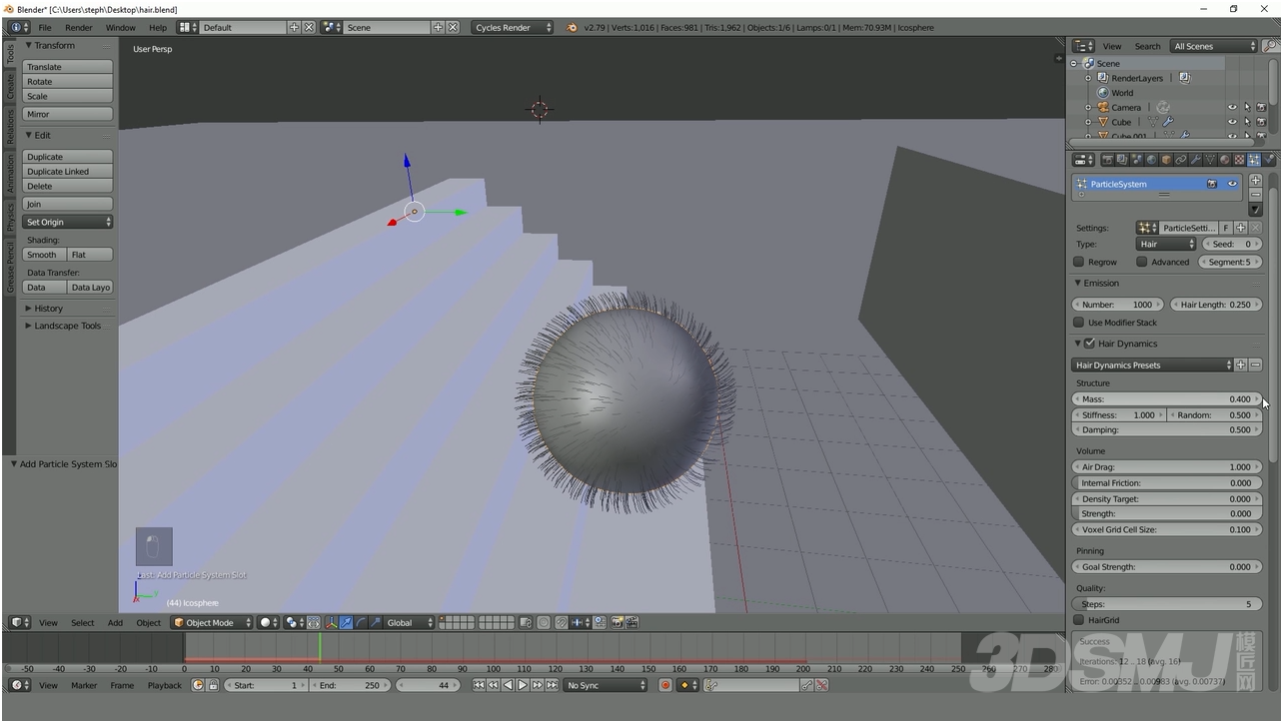This screenshot has height=723, width=1283.
Task: Open the World properties tab
Action: (1151, 160)
